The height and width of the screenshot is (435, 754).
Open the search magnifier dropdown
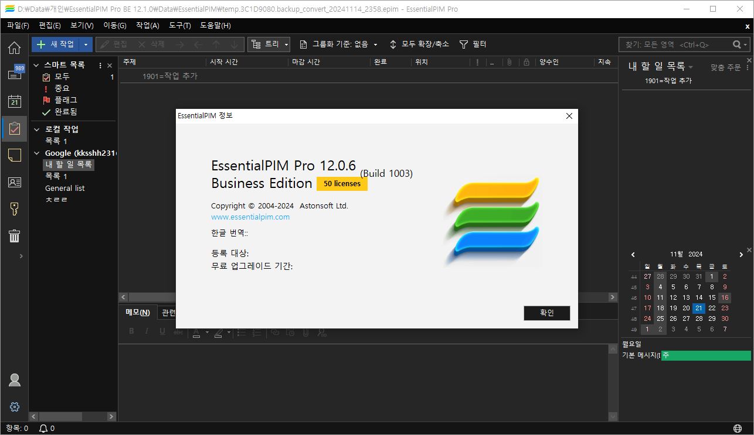(741, 44)
